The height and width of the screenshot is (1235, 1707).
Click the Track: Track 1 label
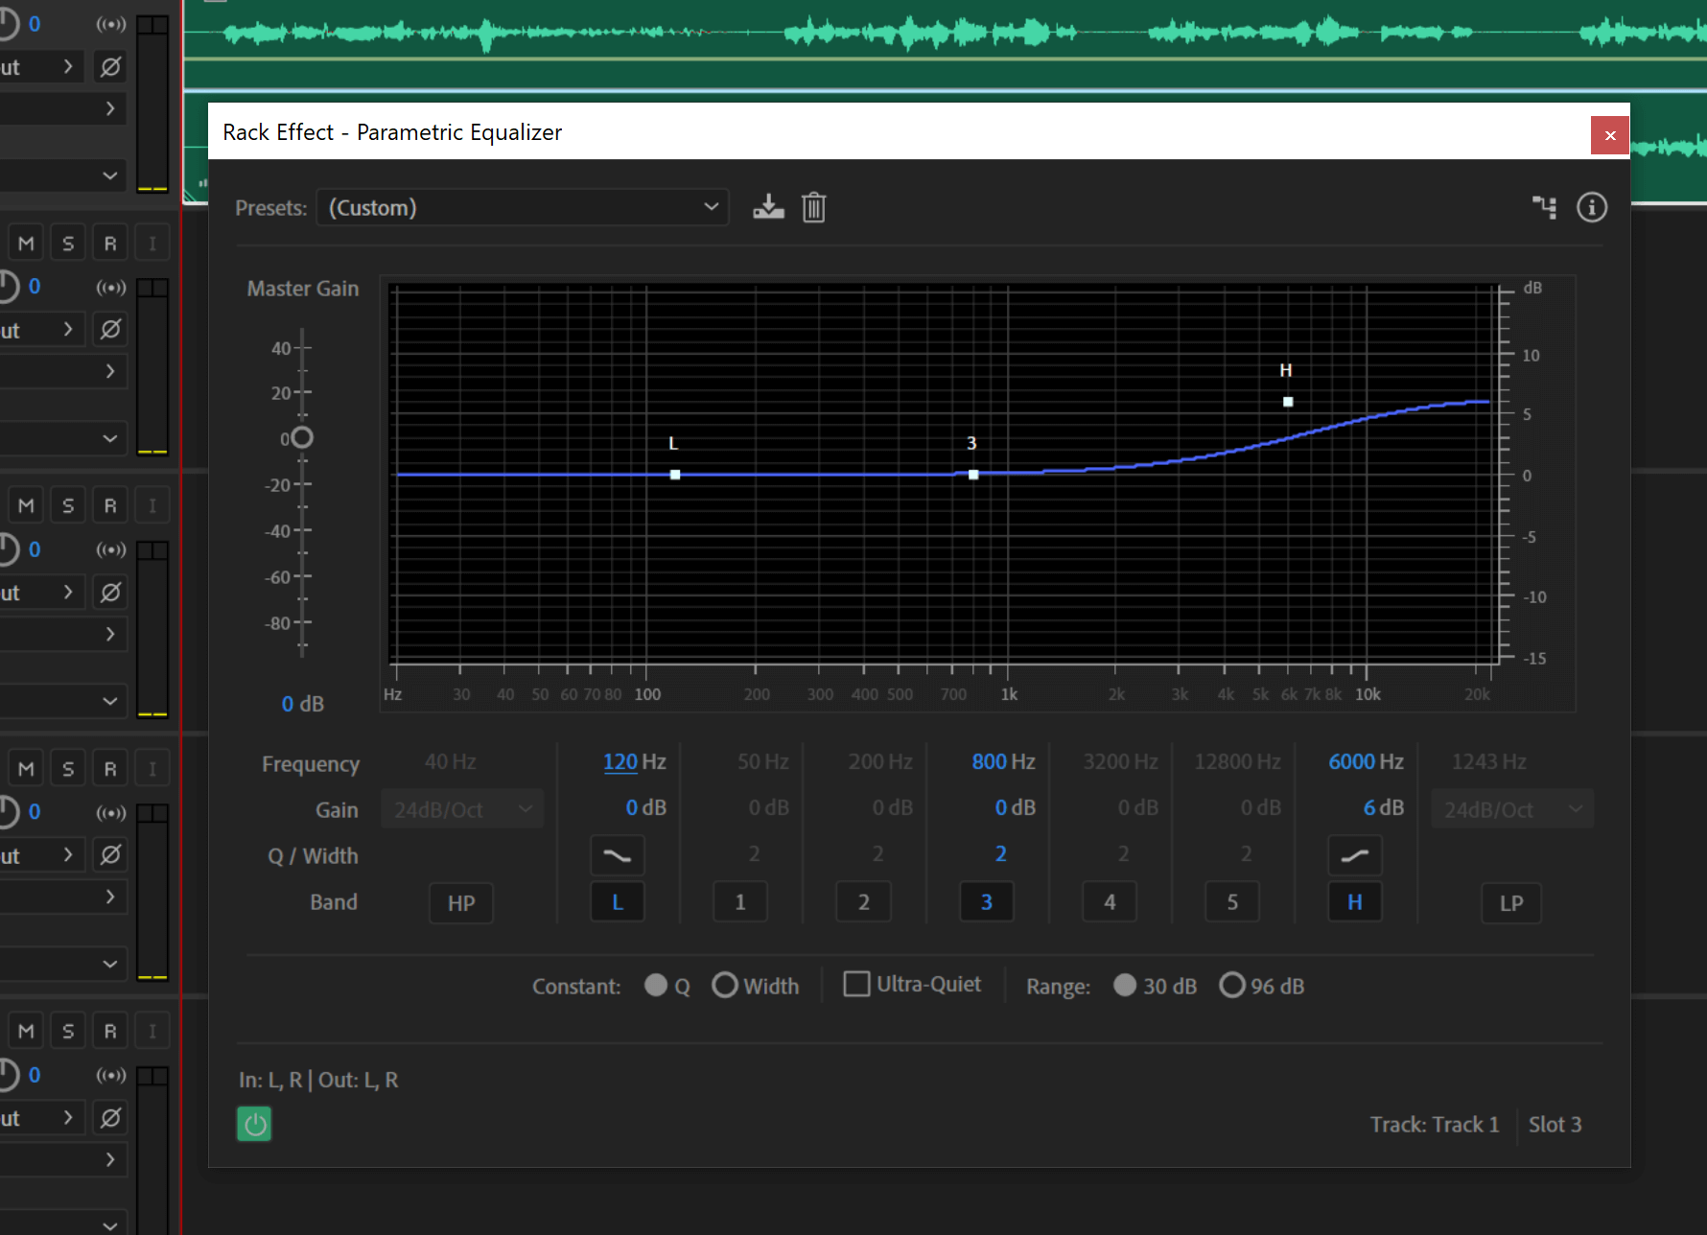(1434, 1125)
